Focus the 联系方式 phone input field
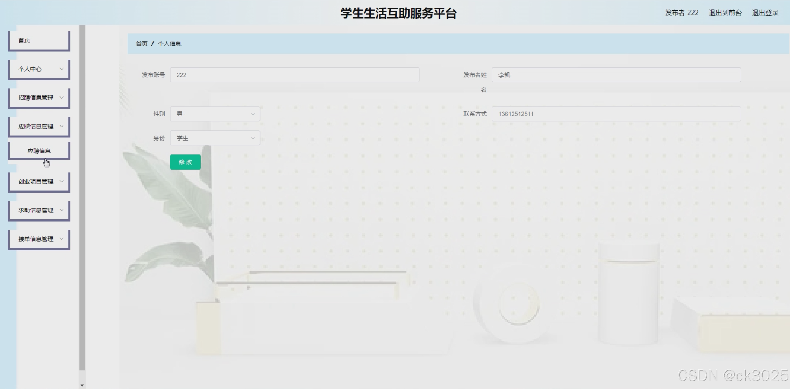This screenshot has width=790, height=389. coord(616,114)
